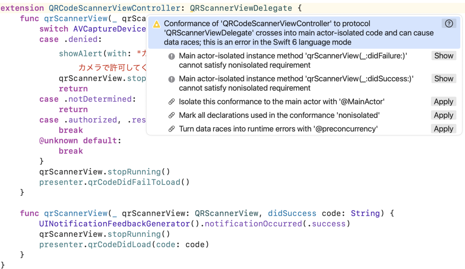465x269 pixels.
Task: Click notificationOccurred(.success) call
Action: point(277,224)
